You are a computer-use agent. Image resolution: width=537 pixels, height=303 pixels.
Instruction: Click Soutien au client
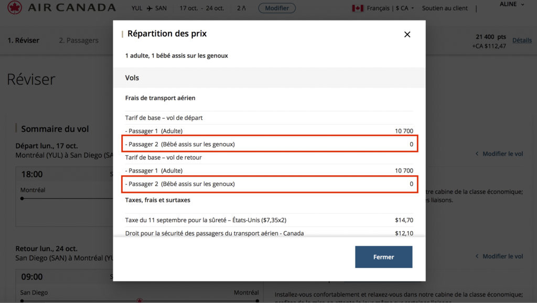pos(444,8)
